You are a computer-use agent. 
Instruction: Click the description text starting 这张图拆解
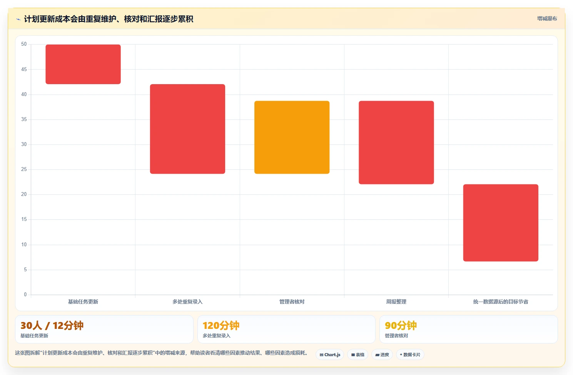tap(161, 353)
